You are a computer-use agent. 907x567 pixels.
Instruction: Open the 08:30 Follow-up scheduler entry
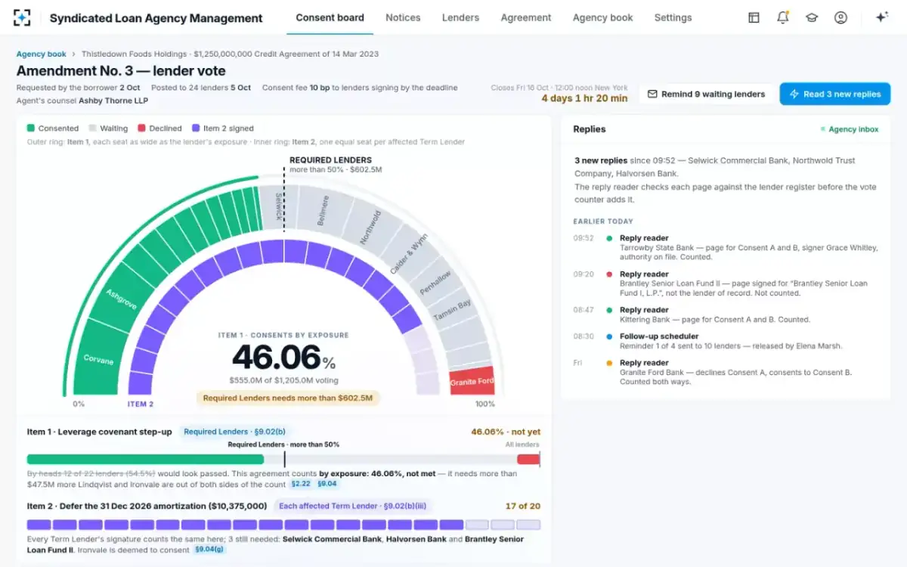[724, 341]
